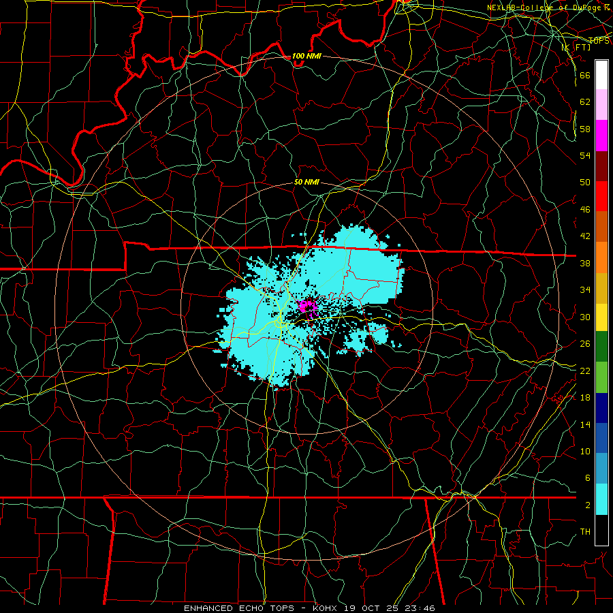Click the dark green 22-26 kft legend swatch
Image resolution: width=613 pixels, height=613 pixels.
point(601,347)
